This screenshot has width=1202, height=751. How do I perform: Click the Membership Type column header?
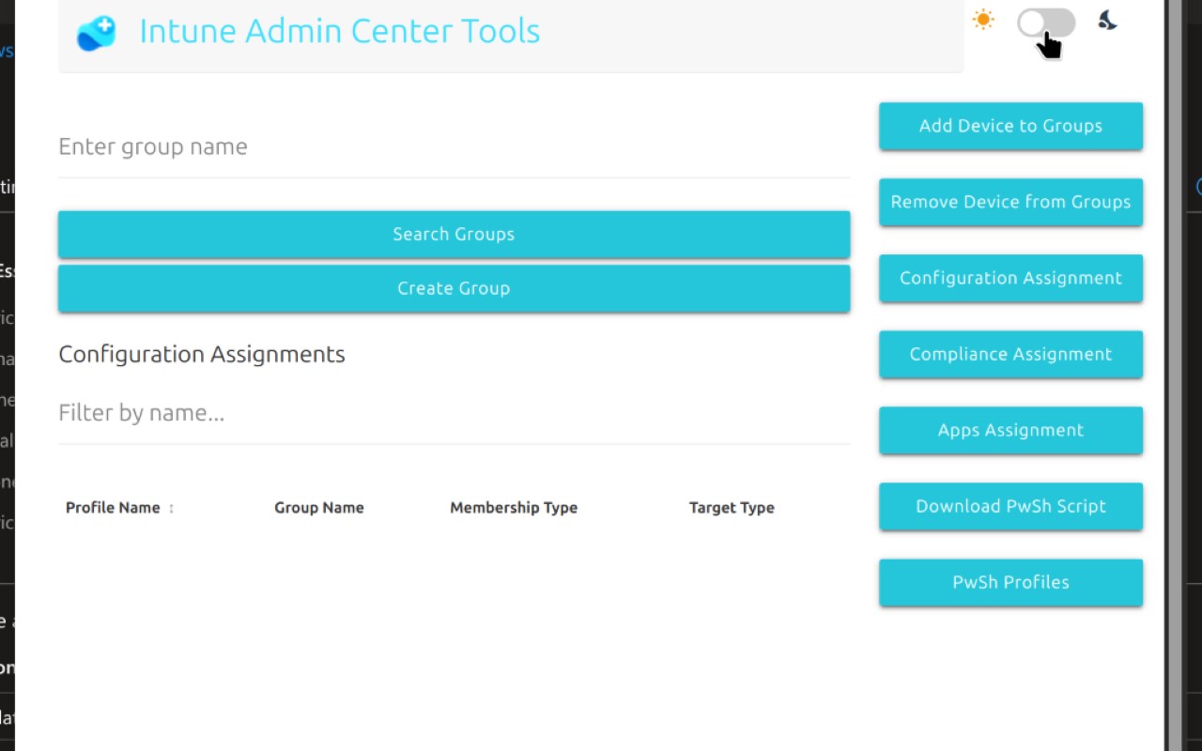coord(514,508)
